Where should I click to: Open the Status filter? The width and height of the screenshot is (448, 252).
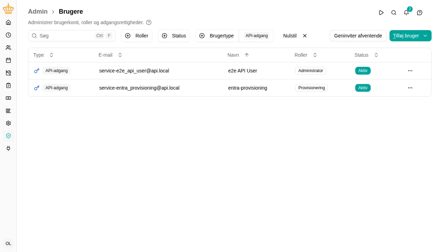[174, 36]
